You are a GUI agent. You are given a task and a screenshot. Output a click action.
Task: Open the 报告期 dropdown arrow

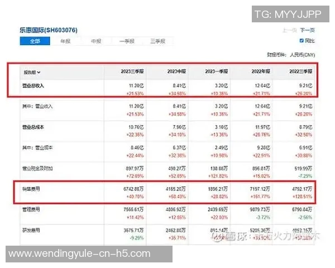[x=39, y=73]
